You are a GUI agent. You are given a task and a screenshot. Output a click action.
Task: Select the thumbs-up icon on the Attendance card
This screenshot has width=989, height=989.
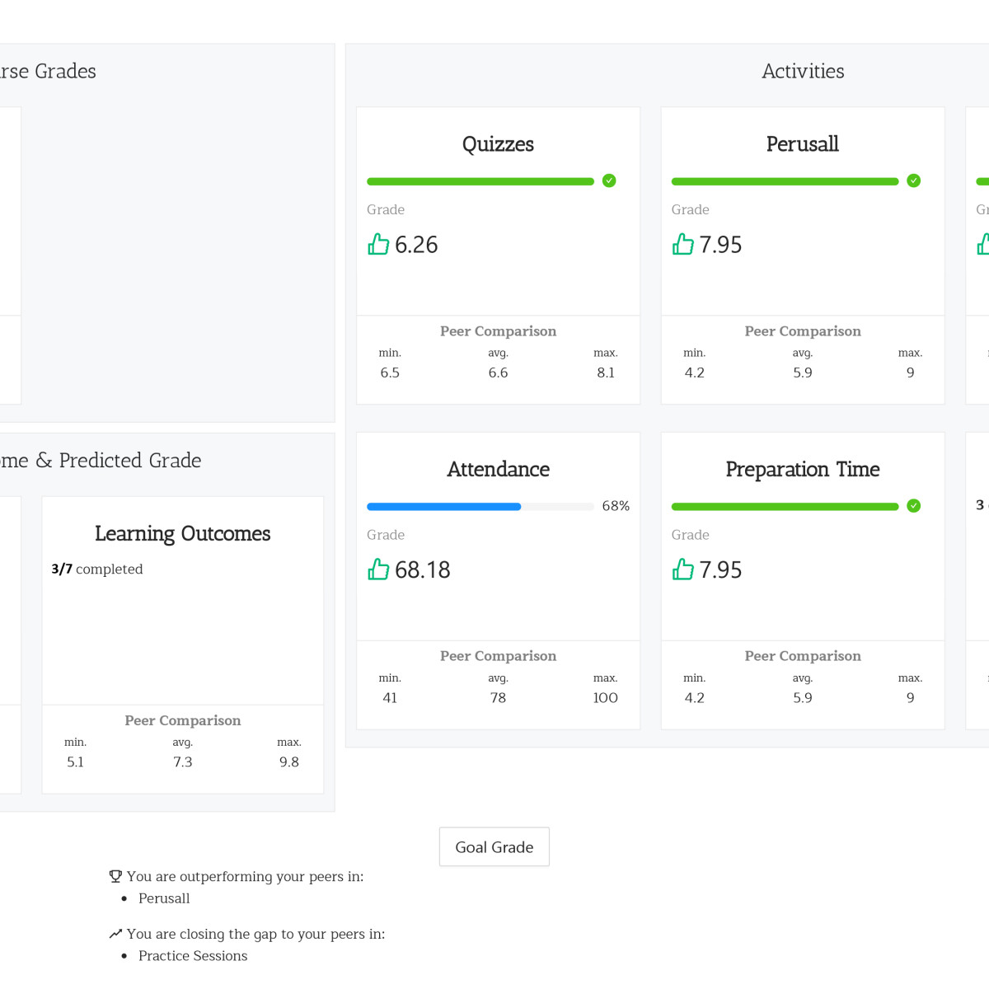(x=378, y=569)
